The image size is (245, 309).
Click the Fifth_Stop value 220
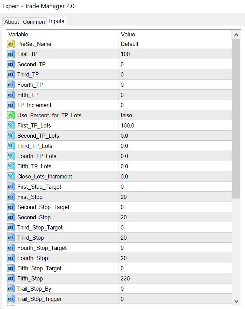pos(125,278)
